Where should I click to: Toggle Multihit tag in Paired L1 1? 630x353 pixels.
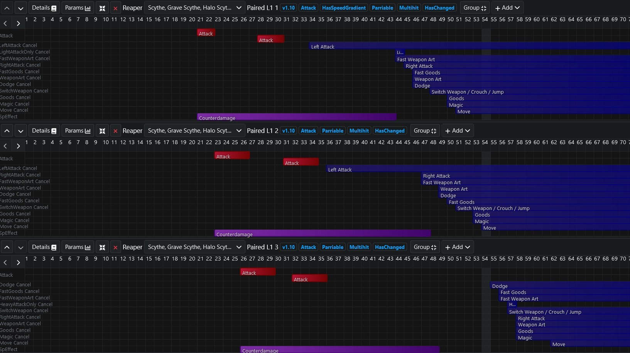pos(409,8)
